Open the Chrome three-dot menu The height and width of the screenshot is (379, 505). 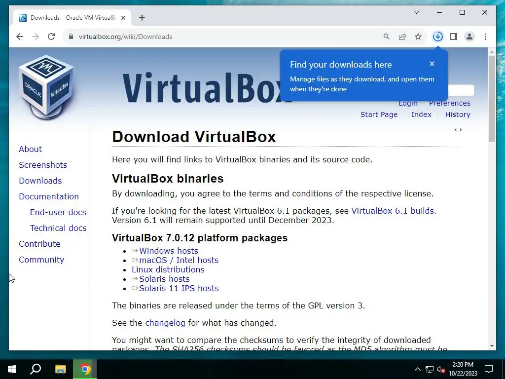[485, 37]
